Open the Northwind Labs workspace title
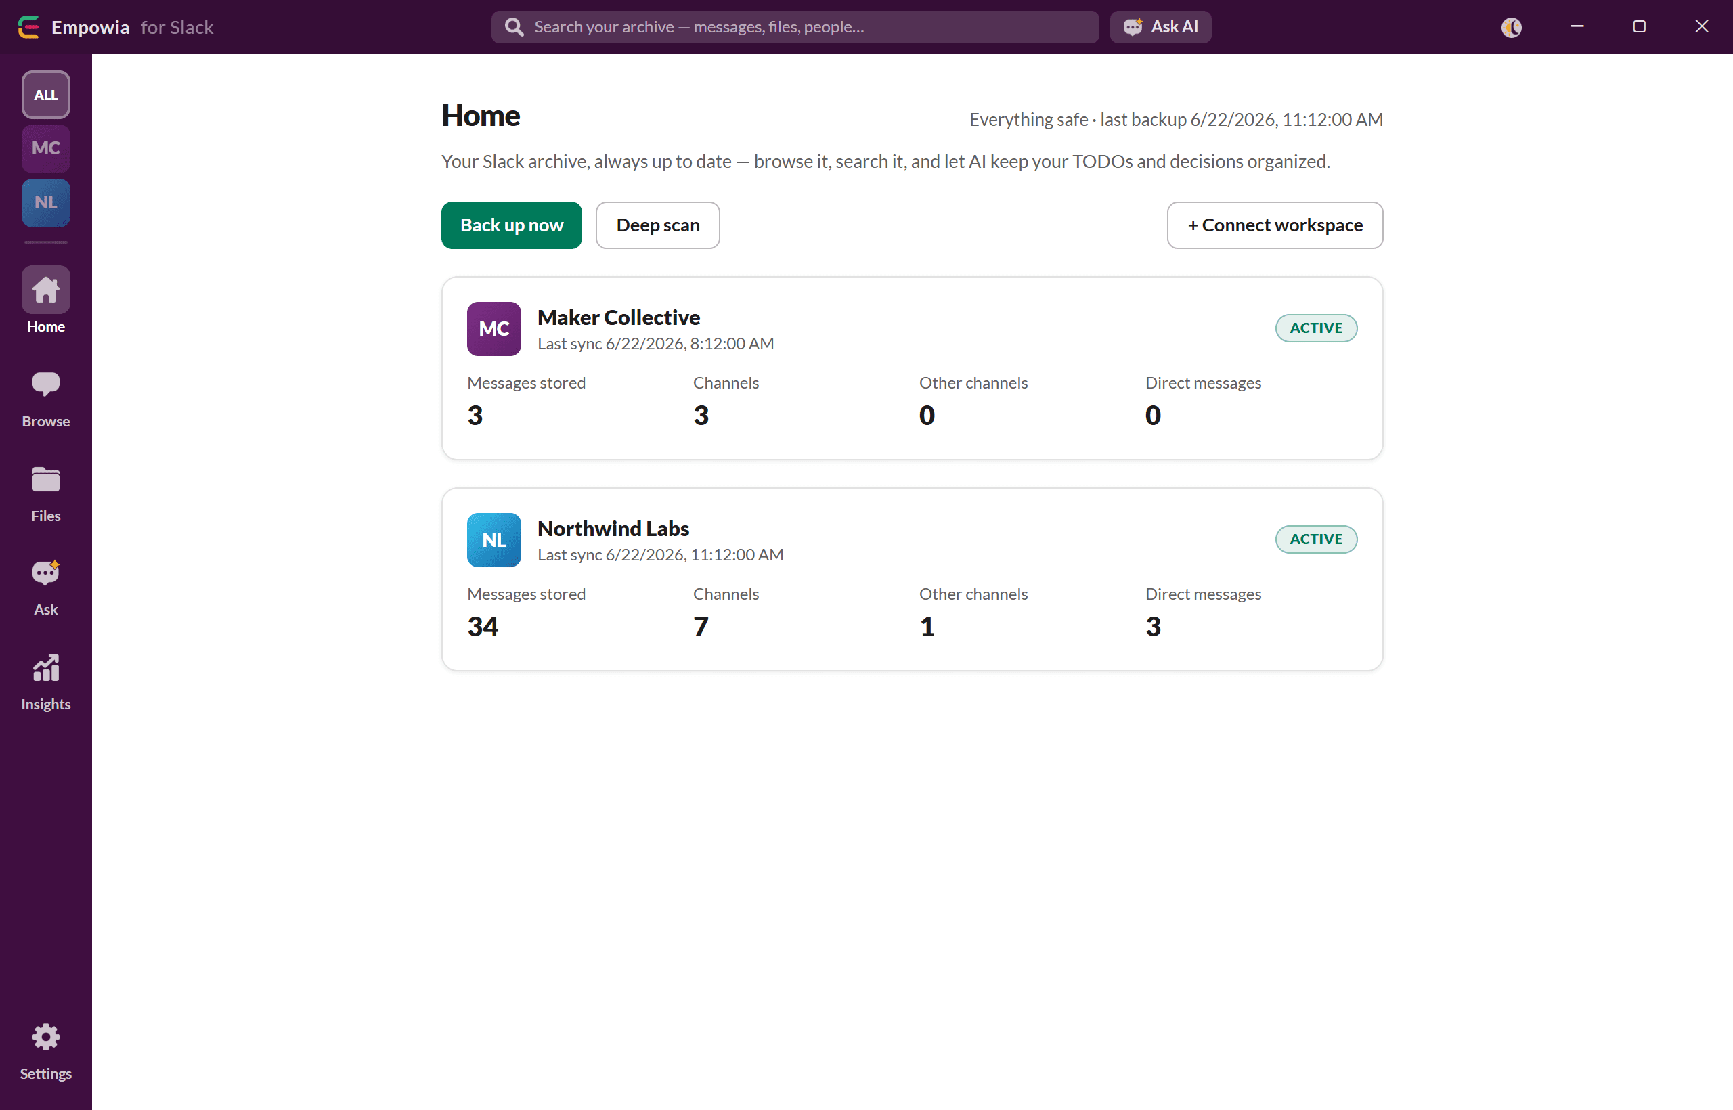Viewport: 1733px width, 1110px height. click(x=613, y=529)
